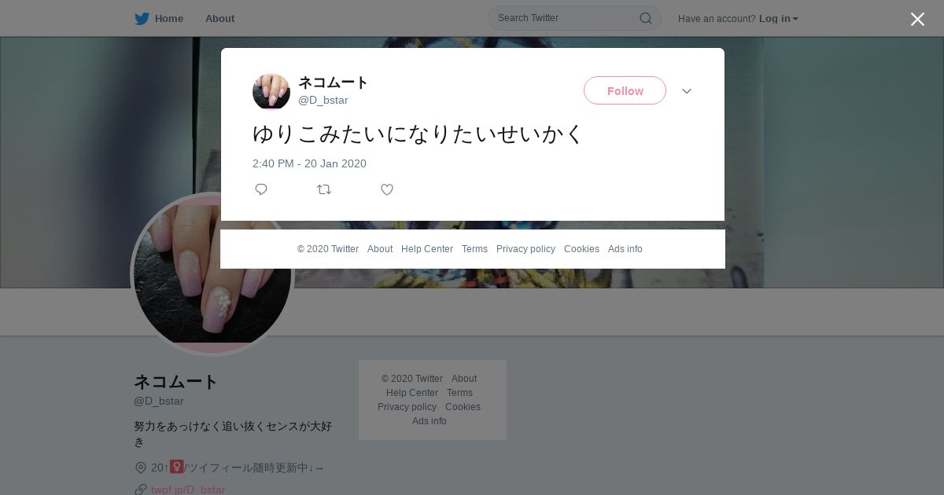The width and height of the screenshot is (944, 495).
Task: Close the tweet overlay with the X
Action: pos(917,19)
